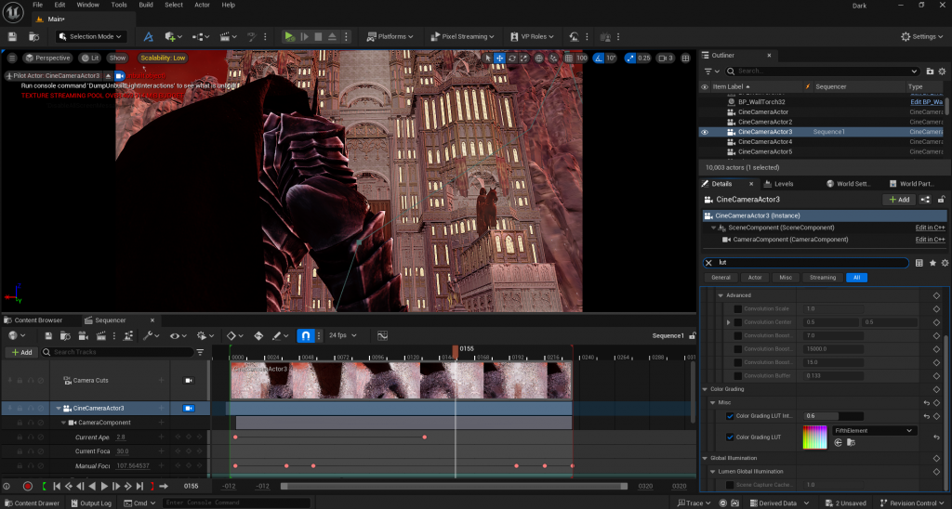Select the Streaming filter tab in Details
952x509 pixels.
tap(823, 278)
